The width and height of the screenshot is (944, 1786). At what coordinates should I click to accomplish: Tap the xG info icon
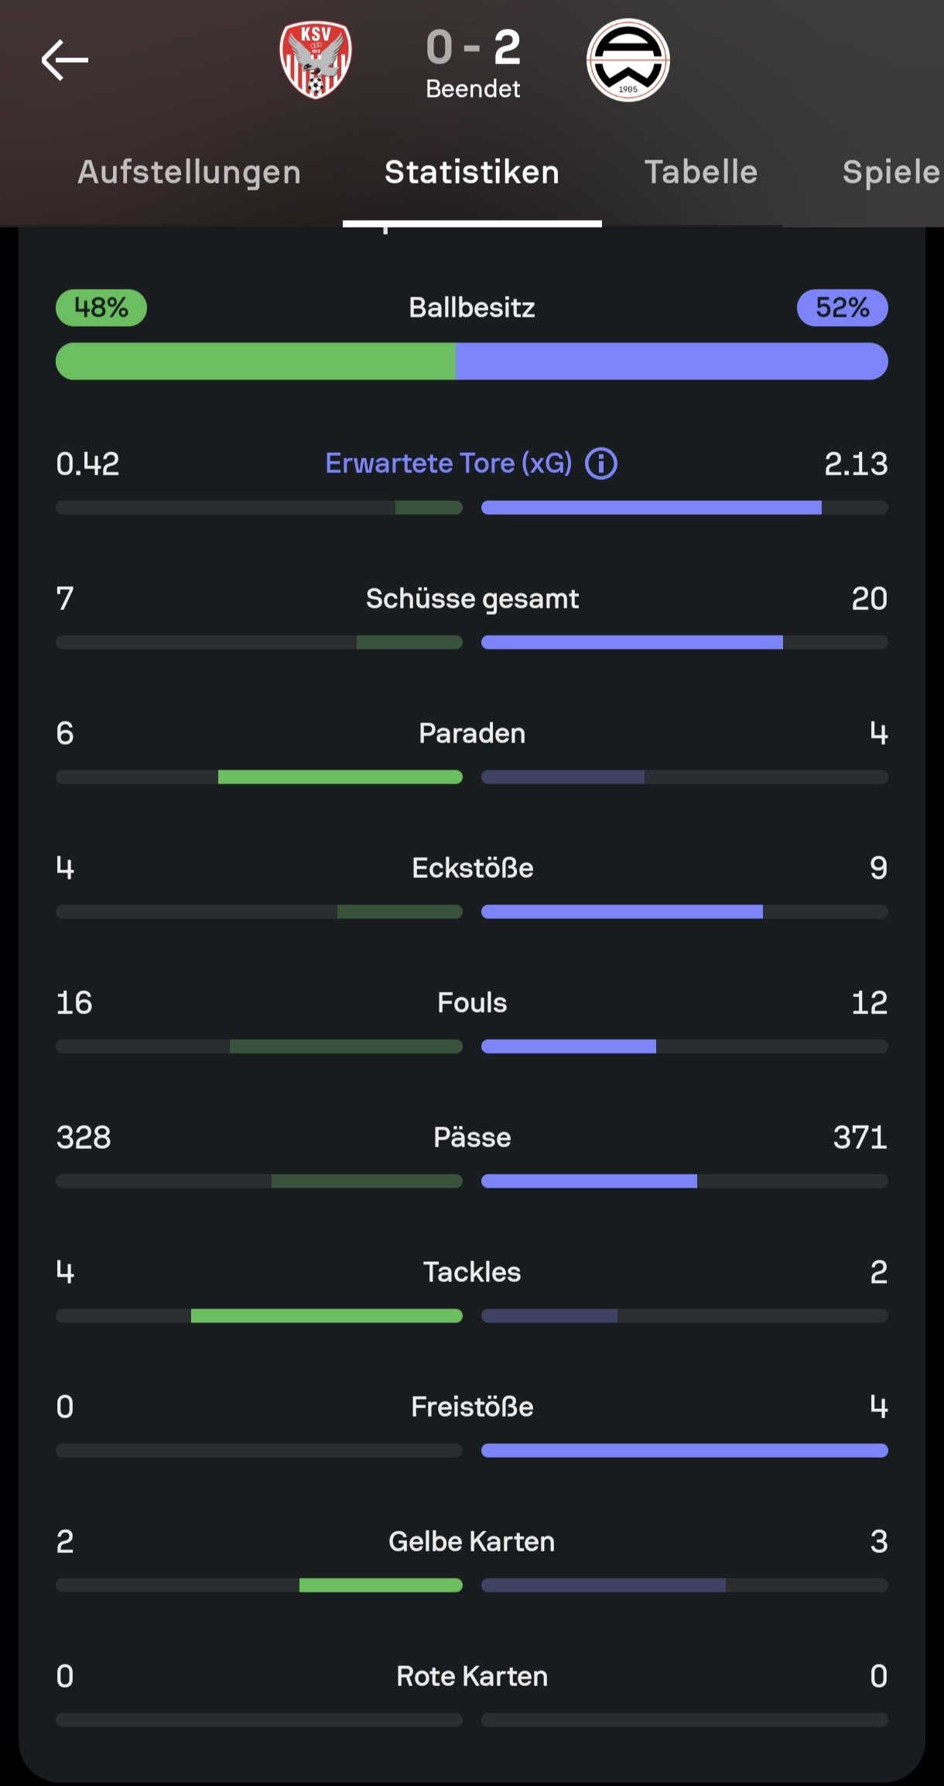[x=601, y=464]
